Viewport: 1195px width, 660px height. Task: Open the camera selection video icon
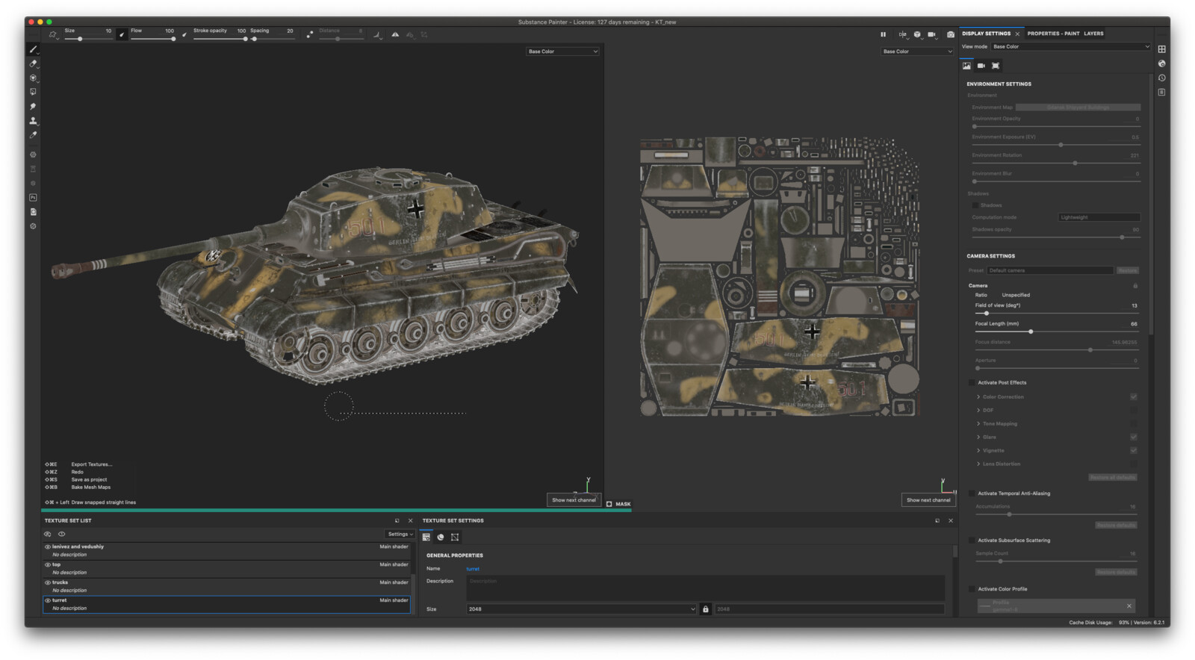point(932,34)
